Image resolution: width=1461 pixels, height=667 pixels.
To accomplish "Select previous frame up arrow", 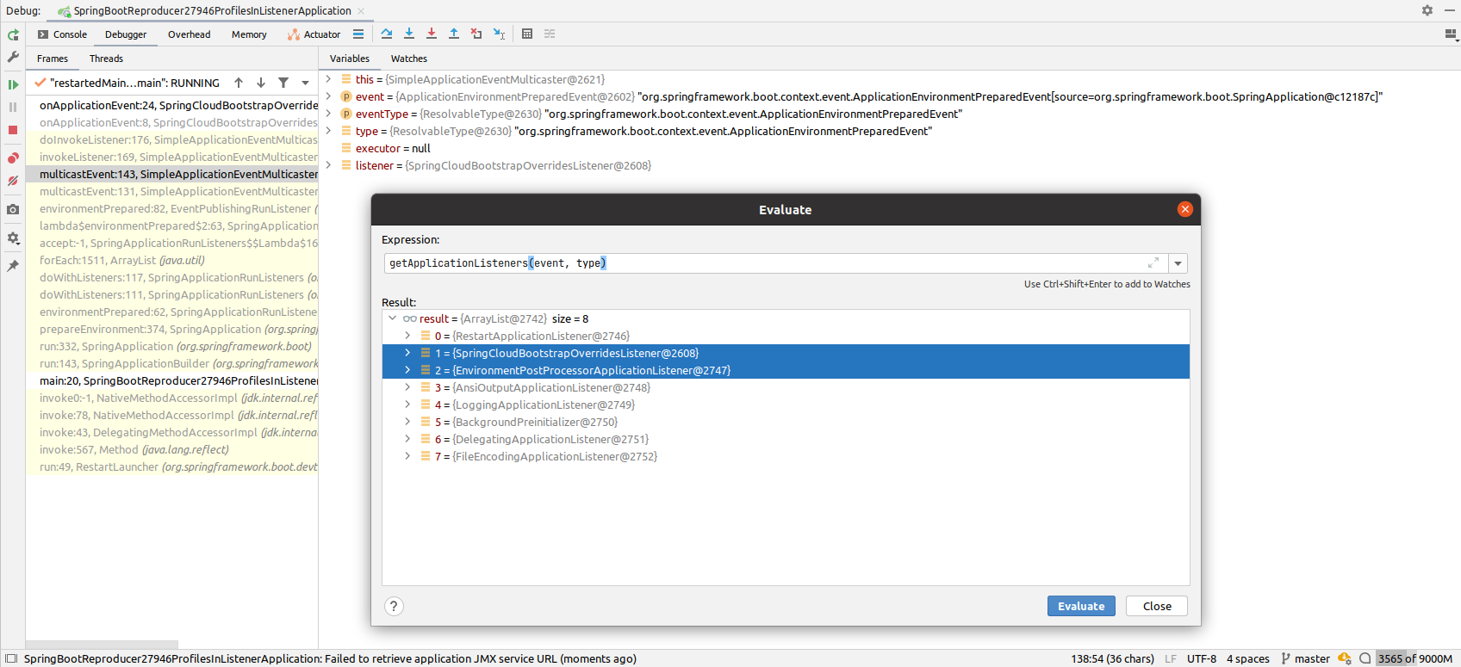I will [x=239, y=83].
